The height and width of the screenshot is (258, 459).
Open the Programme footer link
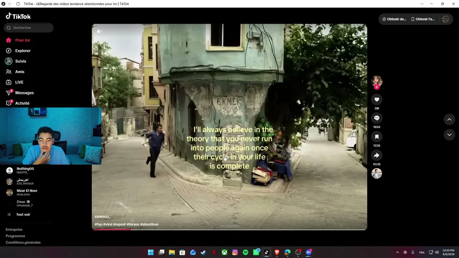coord(15,236)
